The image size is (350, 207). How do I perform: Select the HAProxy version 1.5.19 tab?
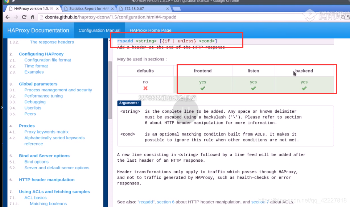(33, 9)
